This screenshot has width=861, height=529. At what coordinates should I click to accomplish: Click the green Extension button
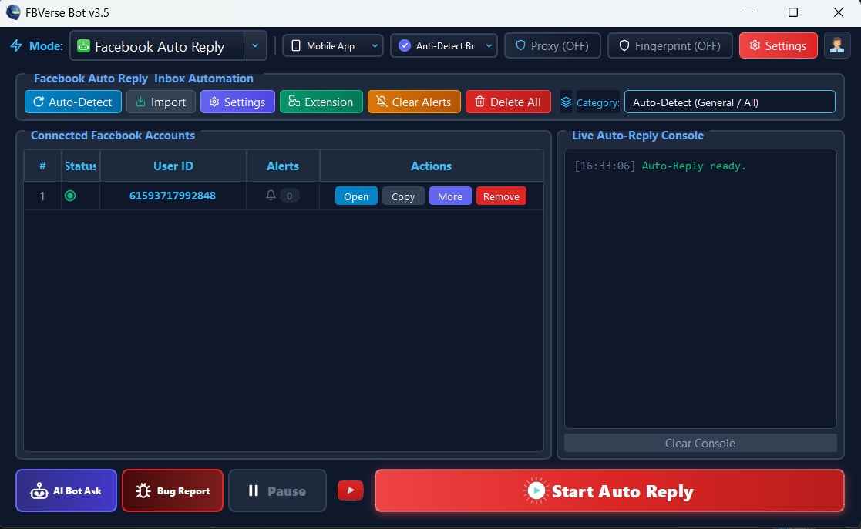(x=321, y=102)
